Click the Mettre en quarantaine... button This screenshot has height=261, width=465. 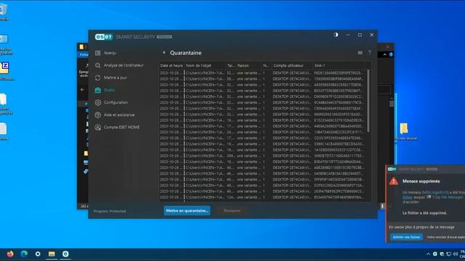click(187, 211)
